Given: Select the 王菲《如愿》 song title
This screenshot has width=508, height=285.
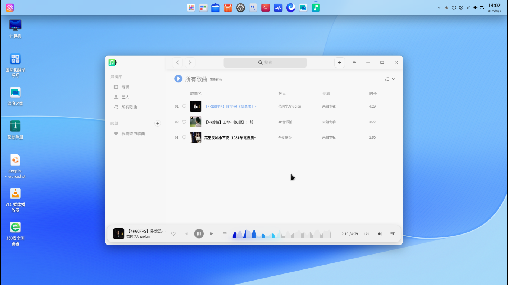Looking at the screenshot, I should point(231,122).
